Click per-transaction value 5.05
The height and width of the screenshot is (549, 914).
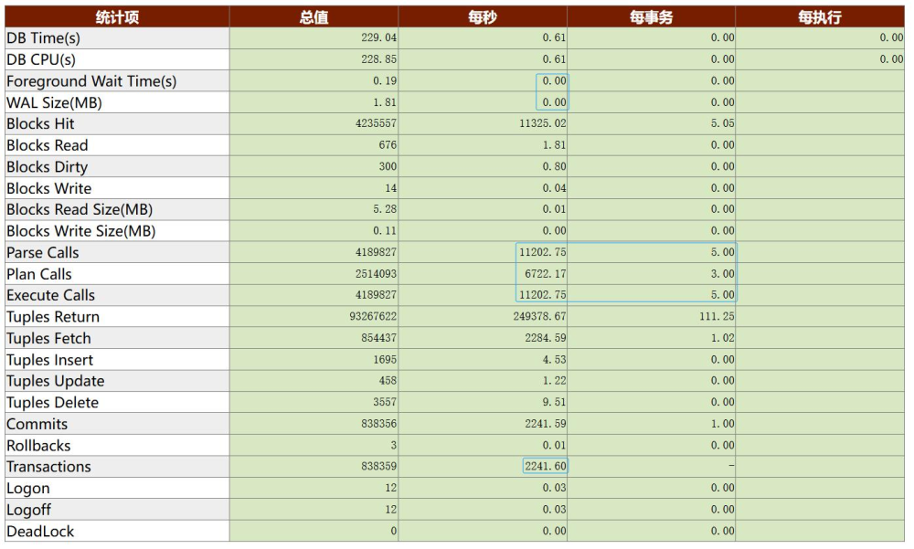tap(723, 123)
